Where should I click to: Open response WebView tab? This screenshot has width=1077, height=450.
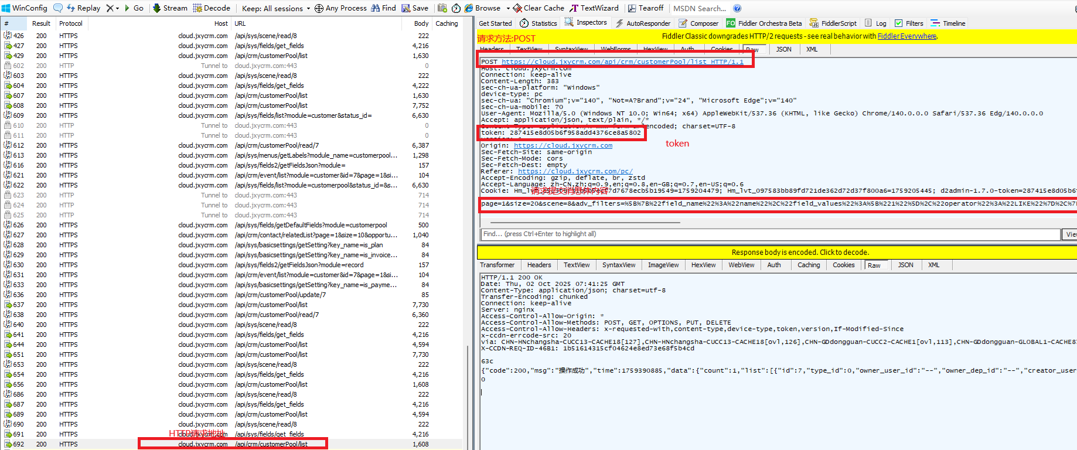coord(741,265)
